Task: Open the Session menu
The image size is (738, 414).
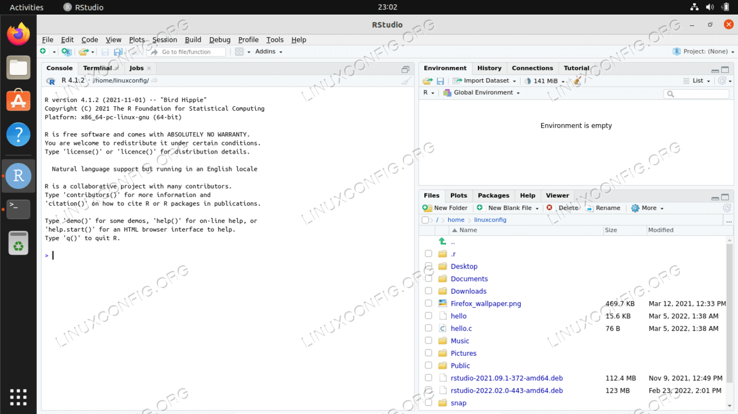Action: coord(164,40)
